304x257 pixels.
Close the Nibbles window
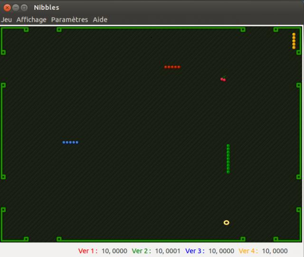coord(7,8)
